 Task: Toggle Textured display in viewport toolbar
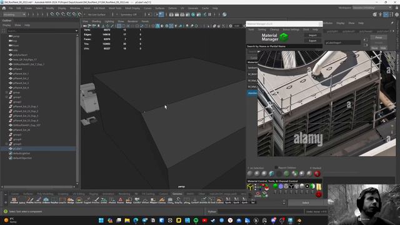(171, 26)
